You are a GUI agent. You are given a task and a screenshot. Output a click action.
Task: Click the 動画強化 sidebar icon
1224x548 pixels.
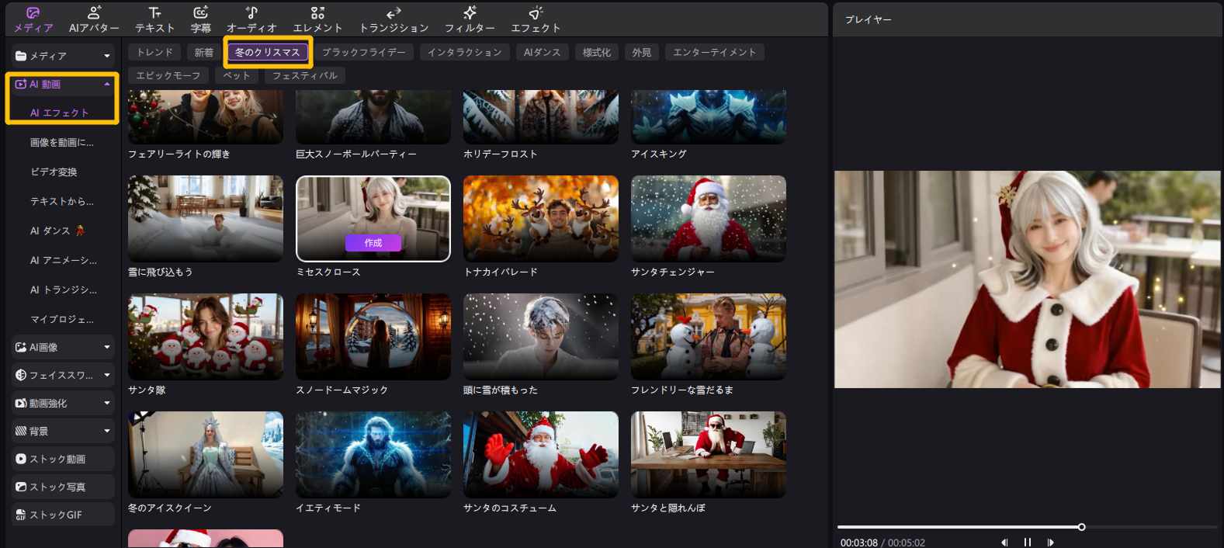(x=21, y=403)
